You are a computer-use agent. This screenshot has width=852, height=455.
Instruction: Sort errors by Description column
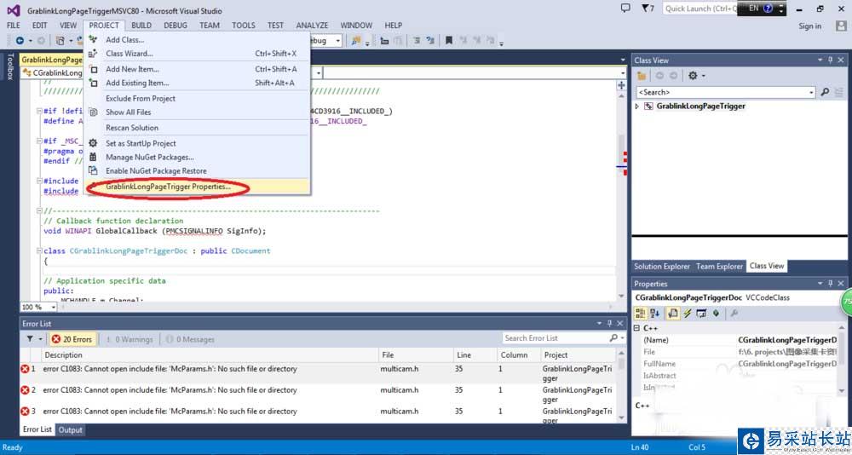click(210, 355)
